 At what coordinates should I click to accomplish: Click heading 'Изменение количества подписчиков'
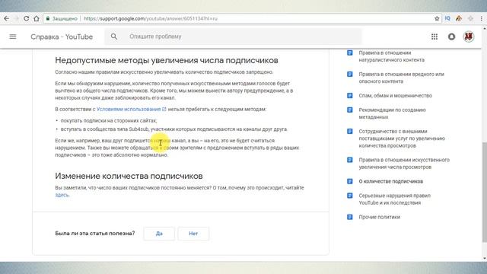(x=129, y=176)
